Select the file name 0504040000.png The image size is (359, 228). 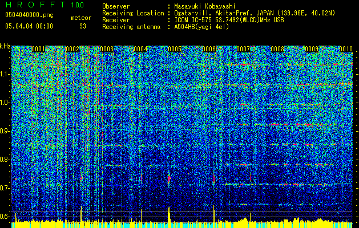point(29,15)
